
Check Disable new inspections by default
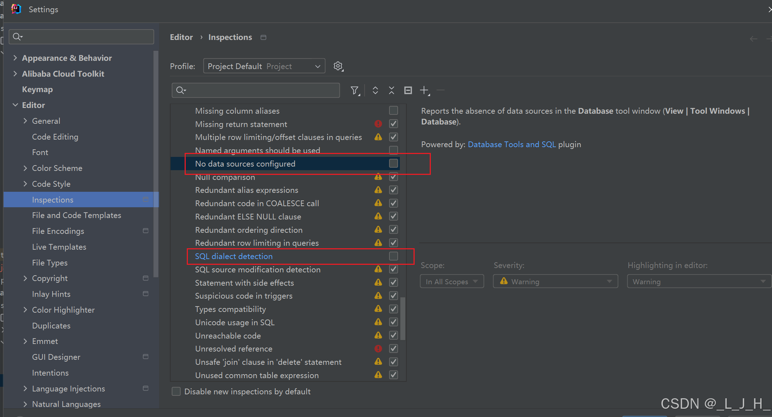176,391
